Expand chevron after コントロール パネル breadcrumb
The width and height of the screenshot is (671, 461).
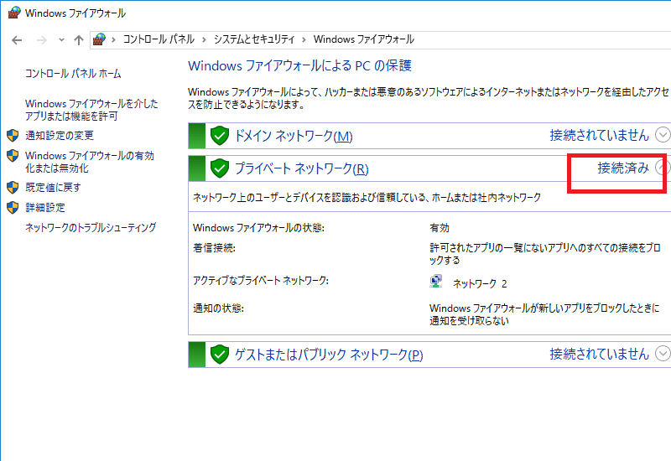tap(204, 39)
